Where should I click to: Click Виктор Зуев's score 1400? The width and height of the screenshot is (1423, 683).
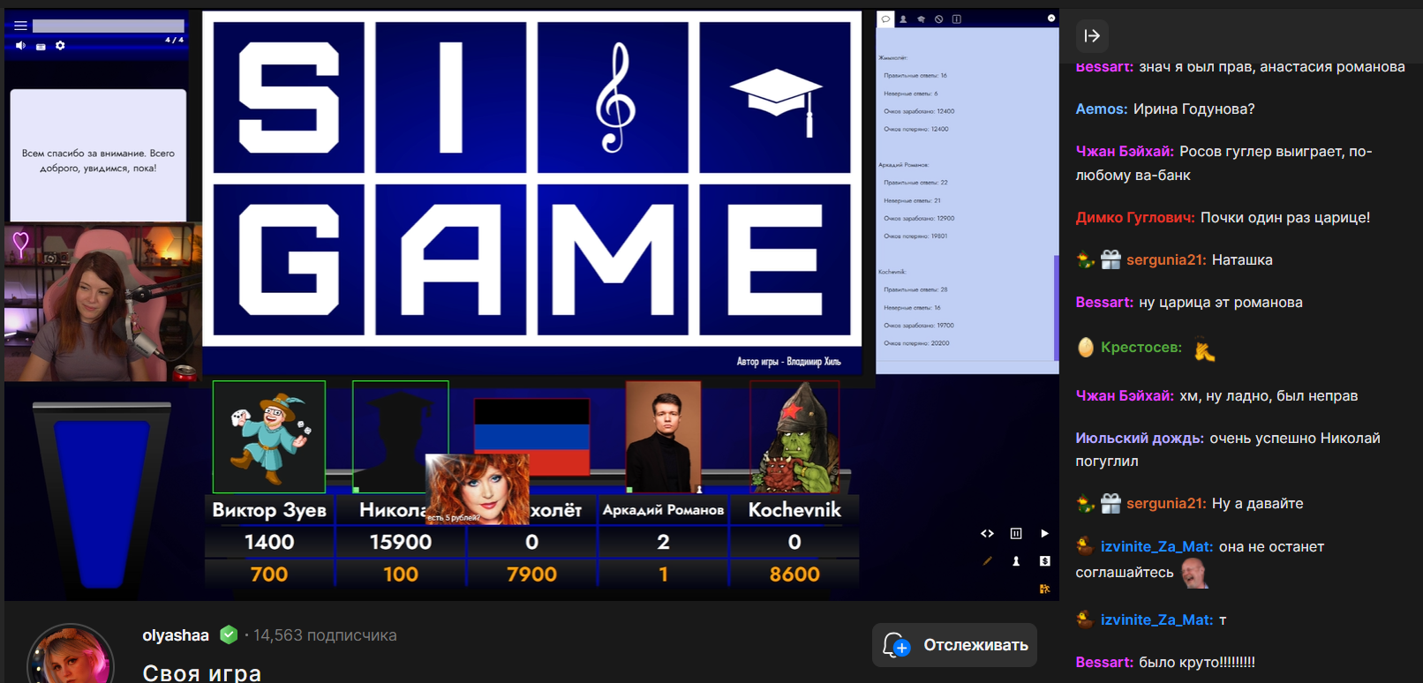point(269,542)
